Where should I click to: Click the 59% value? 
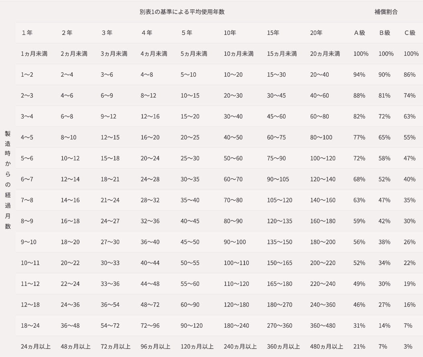point(359,221)
